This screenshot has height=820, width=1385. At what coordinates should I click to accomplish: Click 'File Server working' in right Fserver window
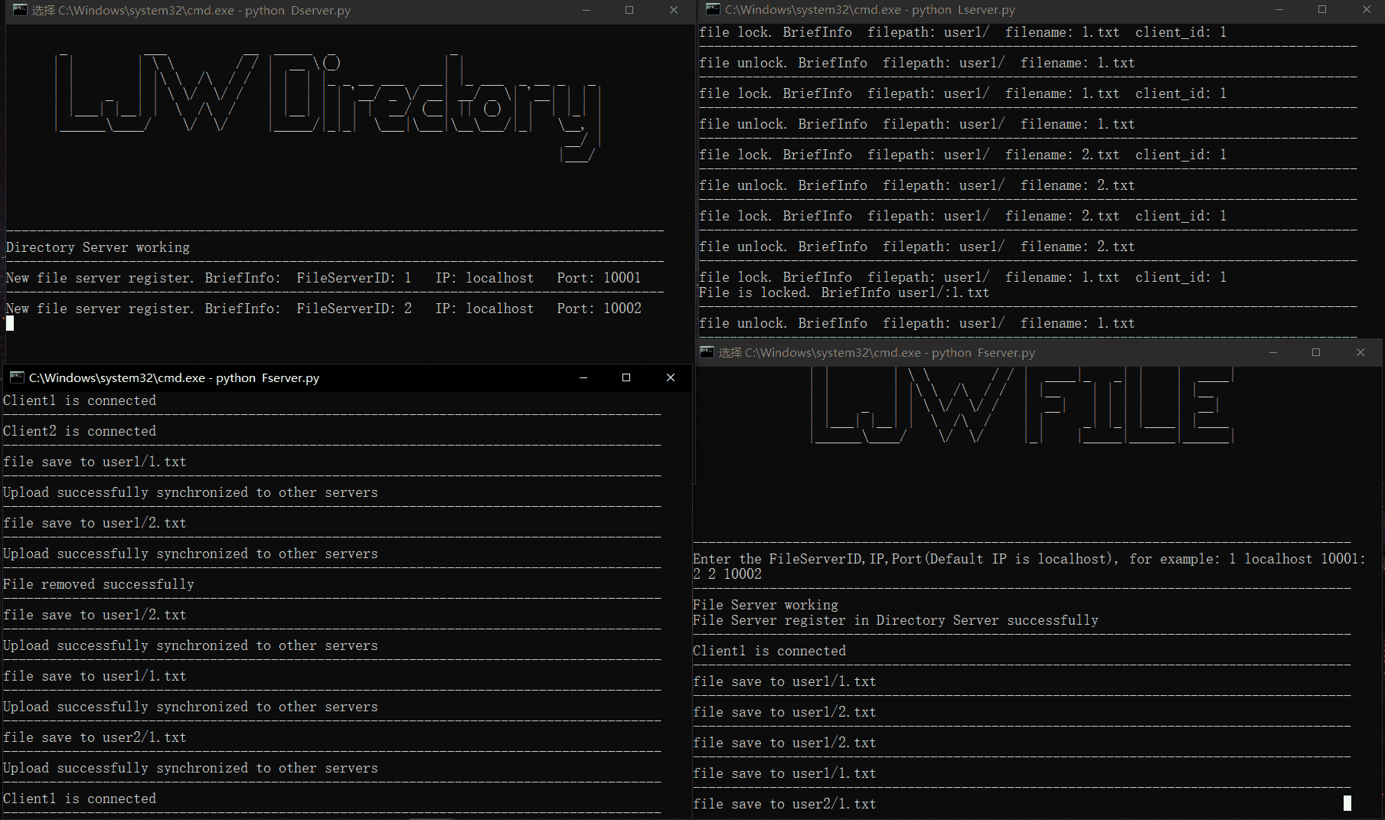click(766, 605)
